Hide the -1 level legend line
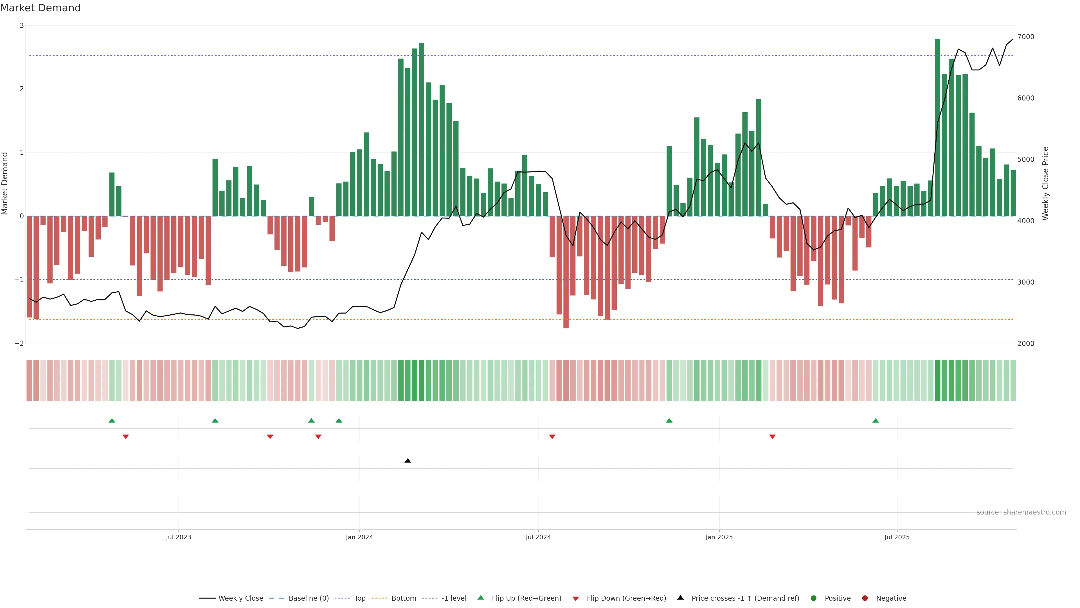 coord(454,598)
